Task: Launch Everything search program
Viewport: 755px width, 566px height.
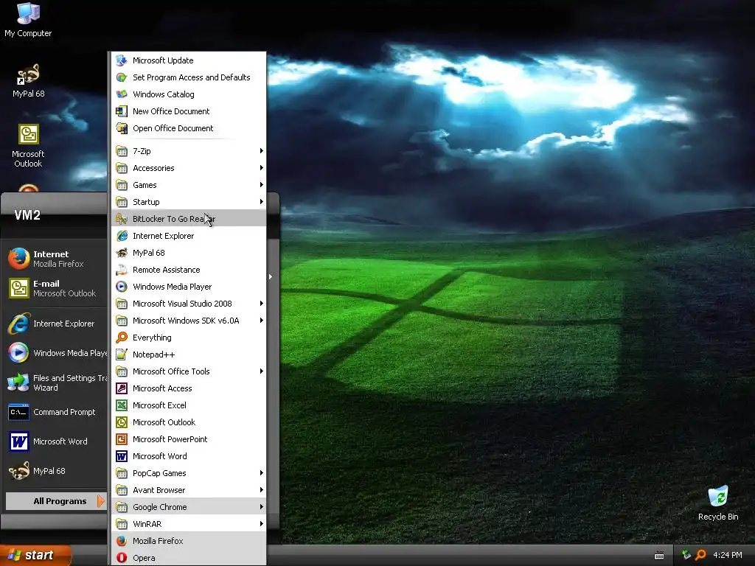Action: (x=189, y=338)
